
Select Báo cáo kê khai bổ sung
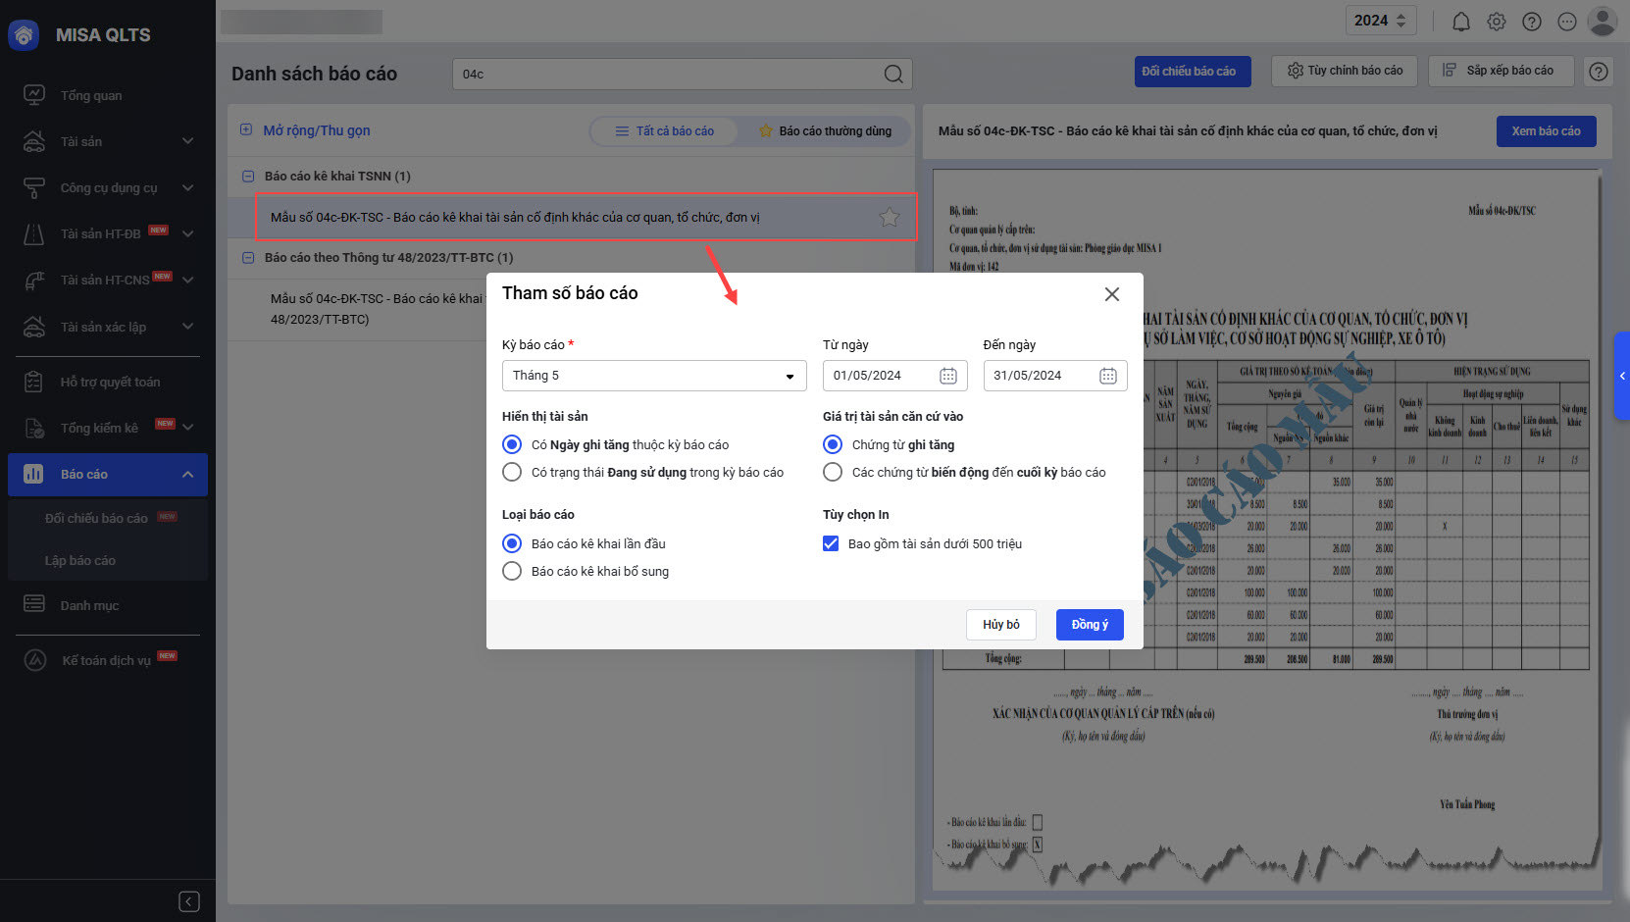pyautogui.click(x=512, y=572)
